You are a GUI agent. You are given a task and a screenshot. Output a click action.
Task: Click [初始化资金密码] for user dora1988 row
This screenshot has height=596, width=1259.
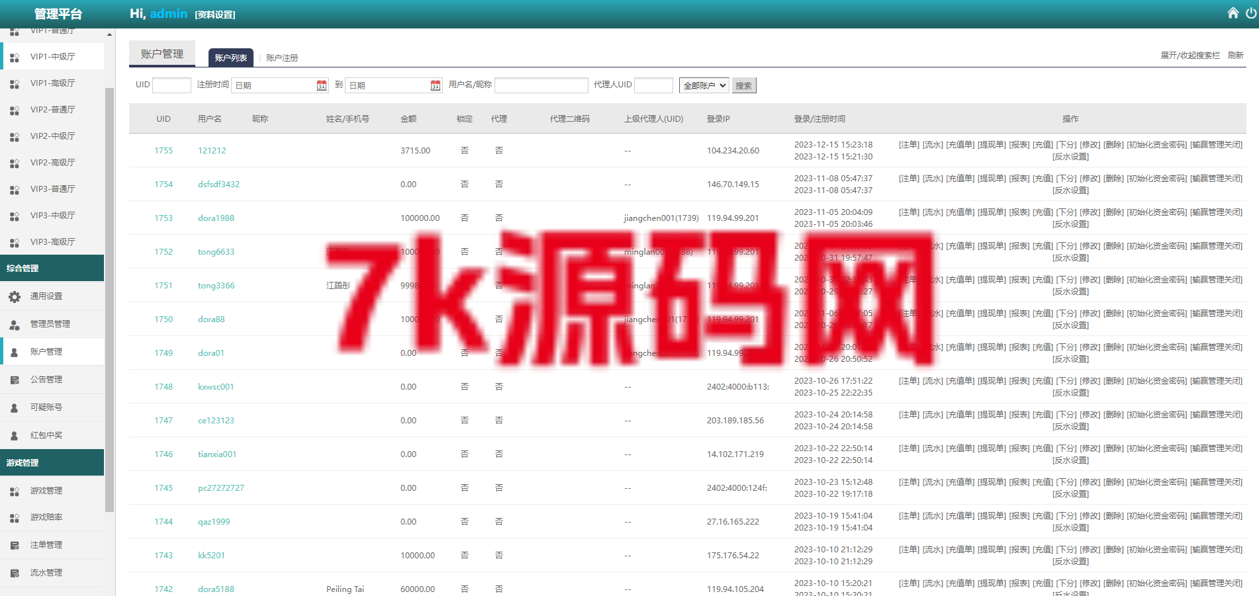pos(1157,212)
